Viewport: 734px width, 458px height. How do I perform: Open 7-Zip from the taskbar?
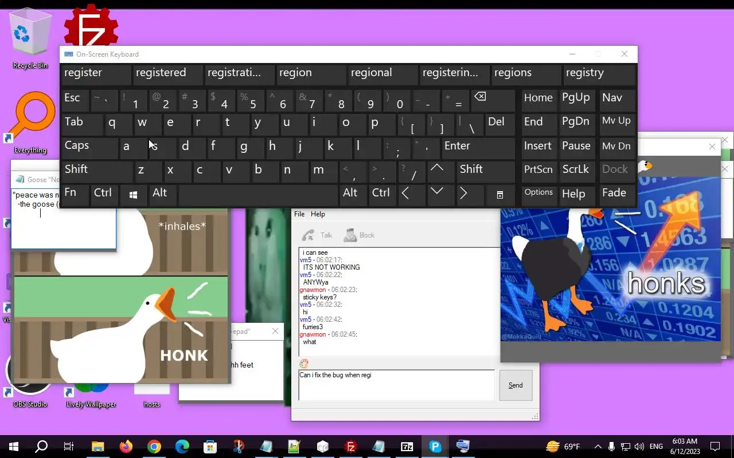(407, 447)
